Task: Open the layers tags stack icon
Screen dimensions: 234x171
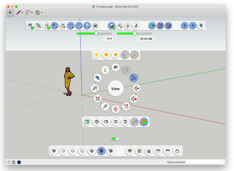Action: (x=95, y=25)
